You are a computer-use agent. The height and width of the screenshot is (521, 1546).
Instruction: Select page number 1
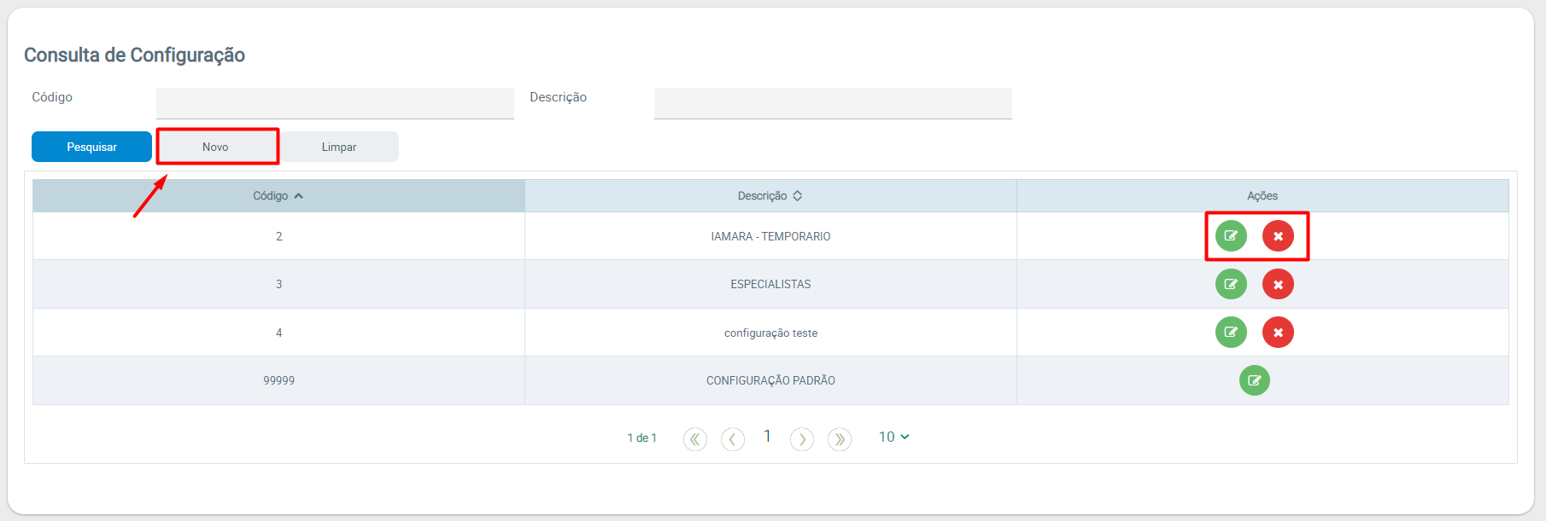pos(767,437)
